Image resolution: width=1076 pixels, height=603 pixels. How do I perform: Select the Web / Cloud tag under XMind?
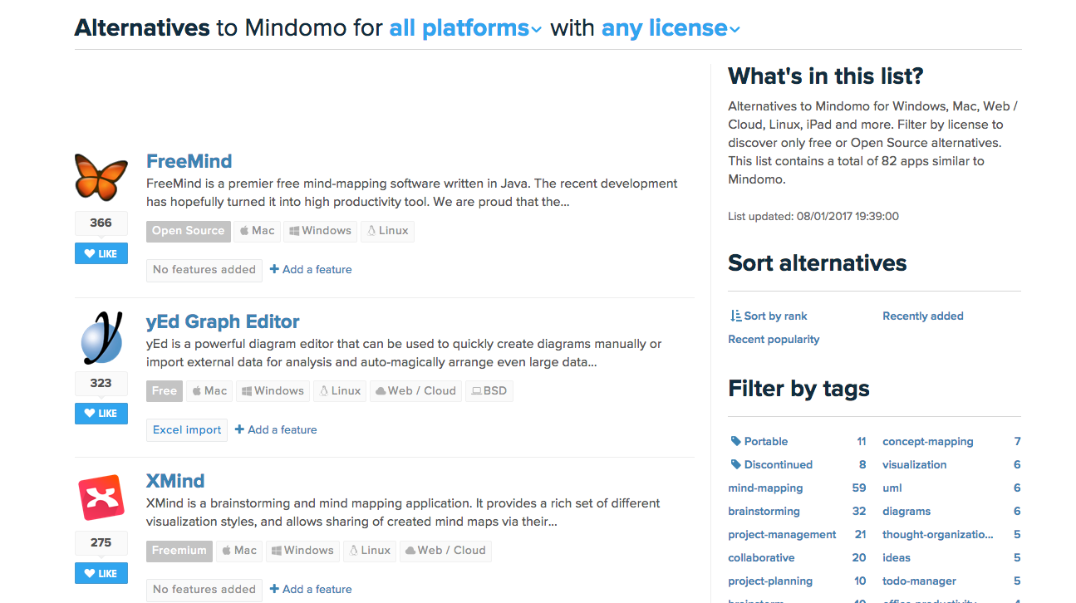[445, 551]
